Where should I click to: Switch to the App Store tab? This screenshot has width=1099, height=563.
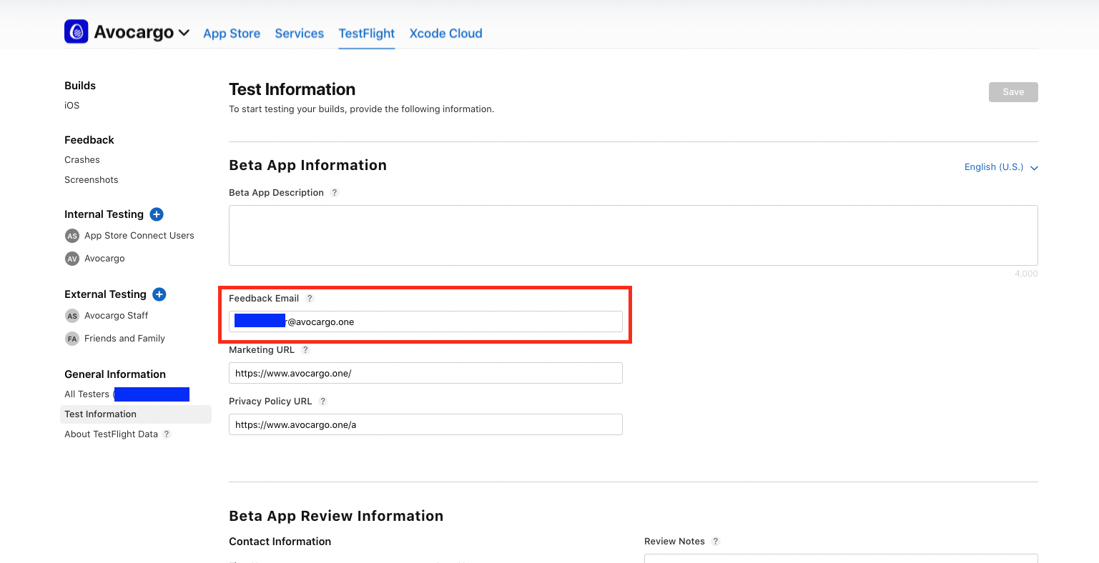point(232,34)
